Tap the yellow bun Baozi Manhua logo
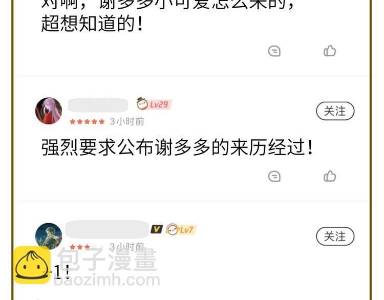384x300 pixels. click(x=32, y=265)
